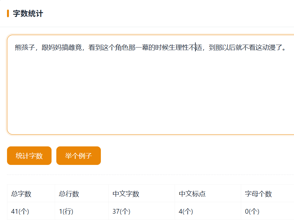Place cursor on 动漫 in the text
Image resolution: width=294 pixels, height=222 pixels.
click(269, 48)
